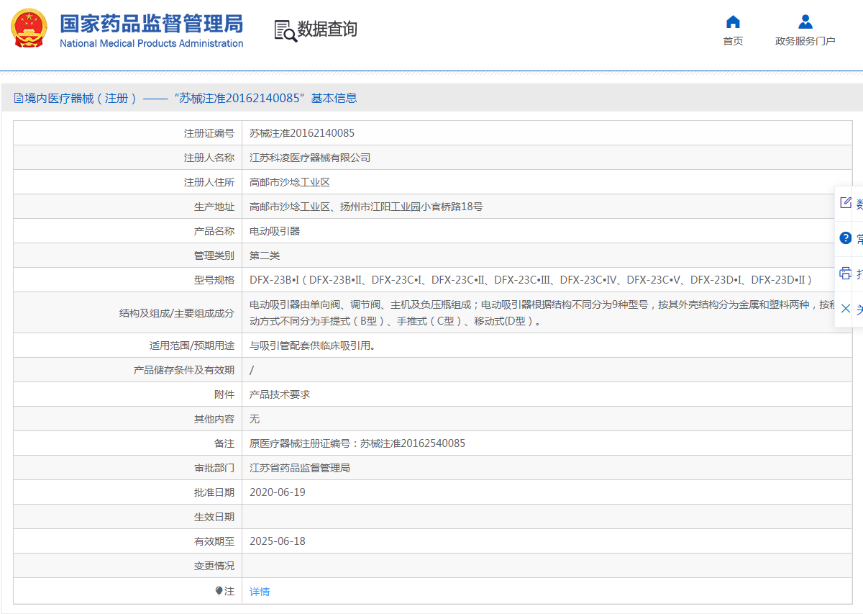Click the 管理类别 label
Viewport: 863px width, 614px height.
point(214,256)
